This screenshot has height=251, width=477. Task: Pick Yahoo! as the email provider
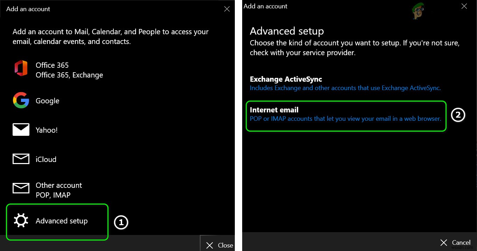click(x=47, y=130)
